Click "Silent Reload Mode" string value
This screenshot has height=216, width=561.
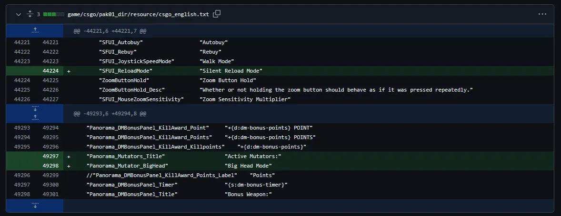tap(231, 71)
